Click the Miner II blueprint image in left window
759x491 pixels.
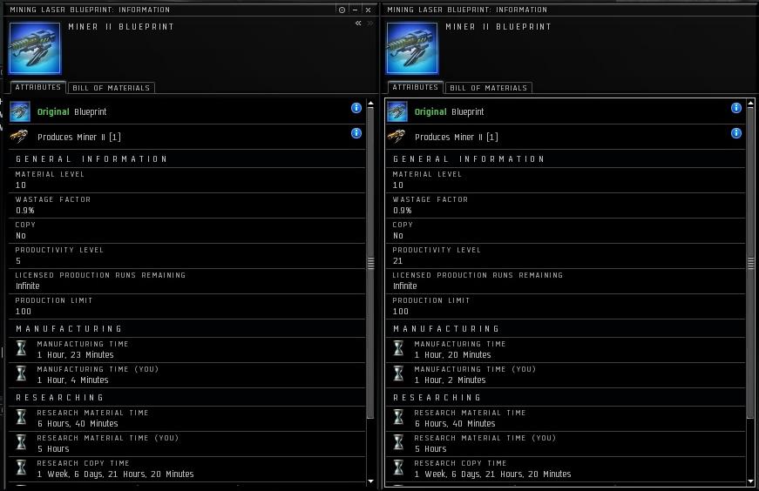[35, 49]
